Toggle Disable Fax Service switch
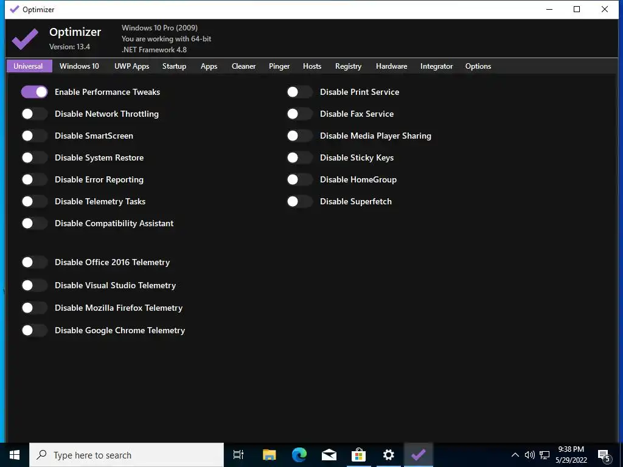 [x=299, y=114]
